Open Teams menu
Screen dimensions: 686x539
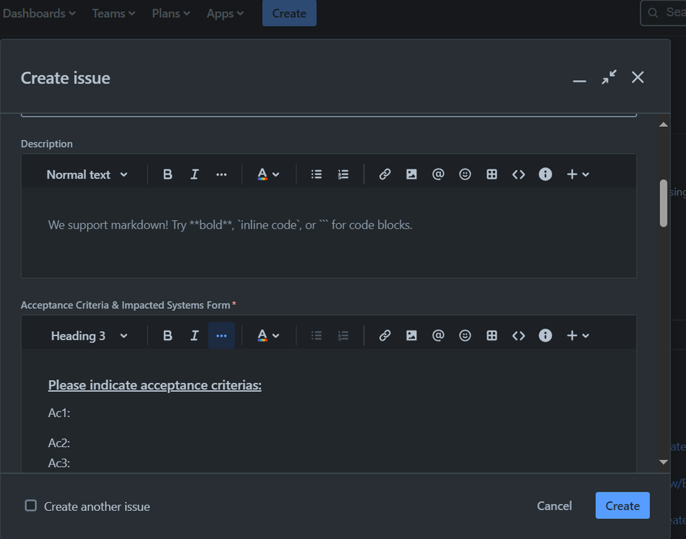114,14
